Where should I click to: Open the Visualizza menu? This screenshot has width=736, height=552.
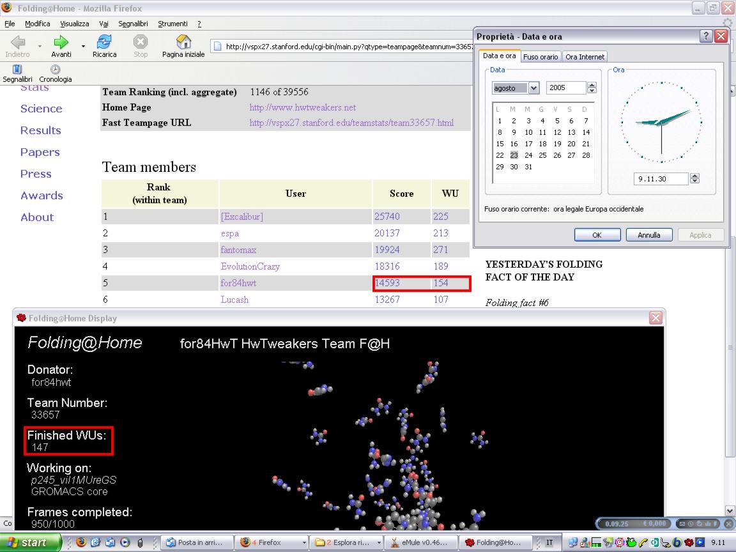coord(74,24)
